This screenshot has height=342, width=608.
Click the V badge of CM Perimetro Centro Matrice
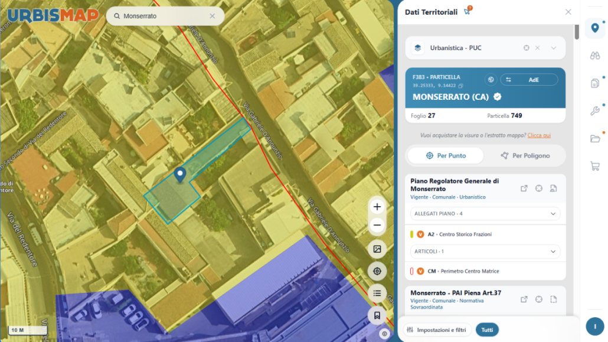tap(420, 271)
